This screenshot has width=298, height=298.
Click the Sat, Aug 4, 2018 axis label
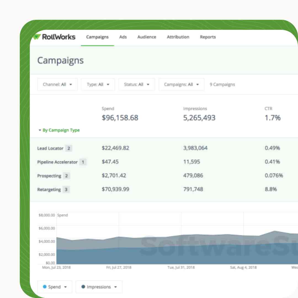tap(243, 267)
